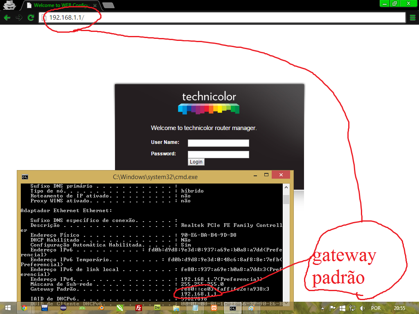Screen dimensions: 419x314
Task: Click the Action Center flag tray icon
Action: 332,308
